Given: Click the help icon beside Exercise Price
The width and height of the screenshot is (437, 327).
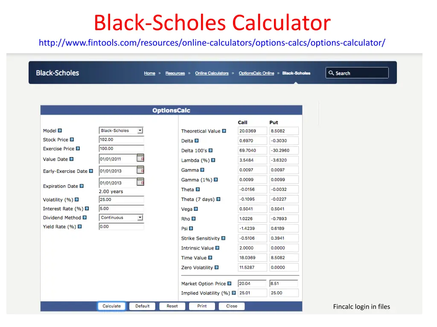Looking at the screenshot, I should [x=78, y=149].
